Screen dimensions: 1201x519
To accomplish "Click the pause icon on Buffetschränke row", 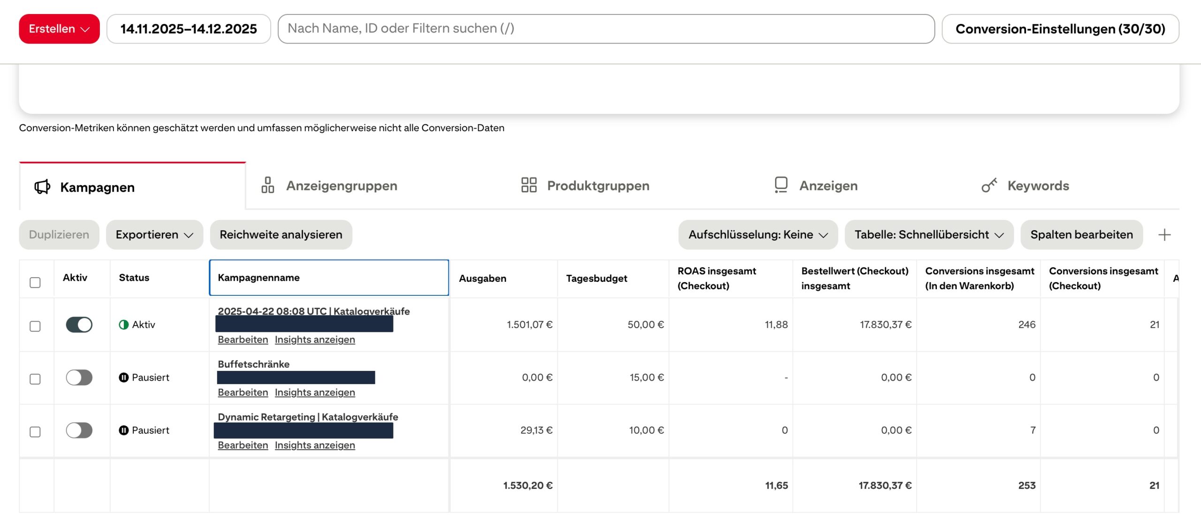I will (124, 377).
